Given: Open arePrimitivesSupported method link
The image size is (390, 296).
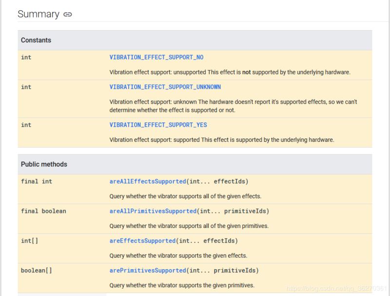Looking at the screenshot, I should (148, 270).
